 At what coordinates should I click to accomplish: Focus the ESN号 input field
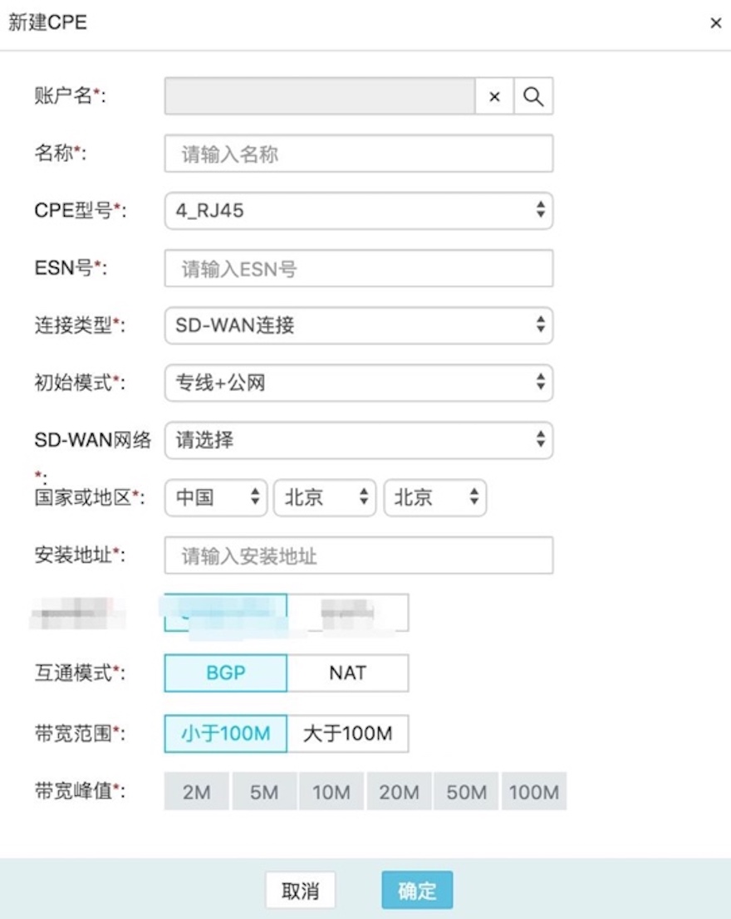point(358,269)
